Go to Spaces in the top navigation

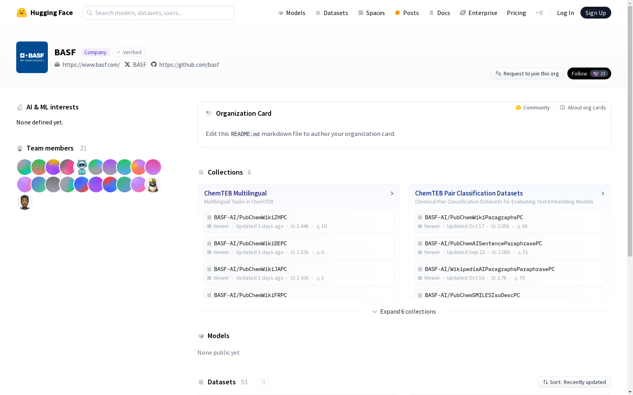pyautogui.click(x=371, y=13)
